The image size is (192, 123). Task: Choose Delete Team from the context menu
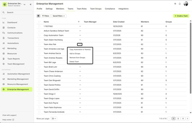74,62
